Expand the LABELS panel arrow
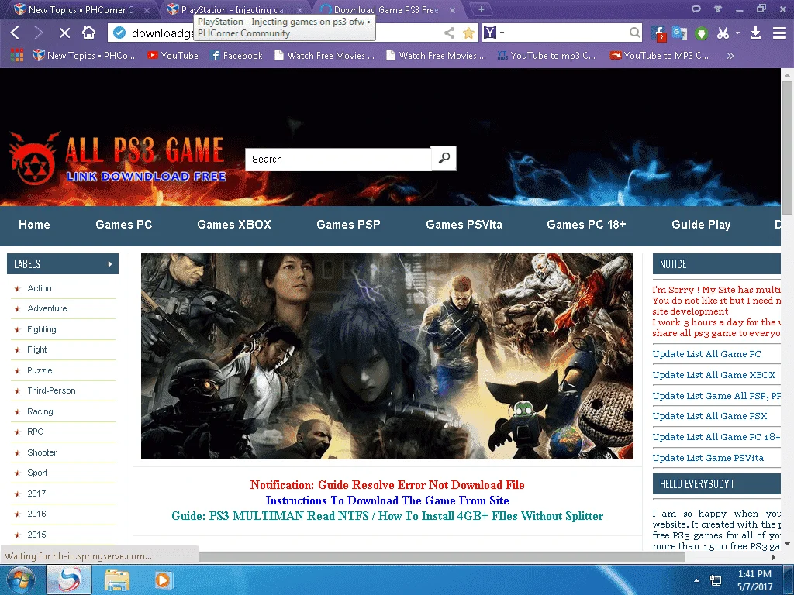The height and width of the screenshot is (595, 794). [x=110, y=264]
